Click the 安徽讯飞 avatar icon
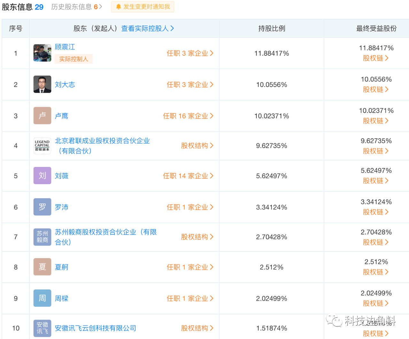This screenshot has width=409, height=339. 42,328
